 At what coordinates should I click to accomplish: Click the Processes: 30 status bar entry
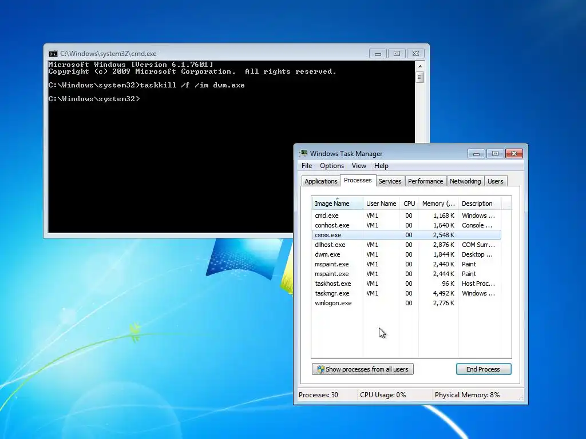tap(318, 395)
